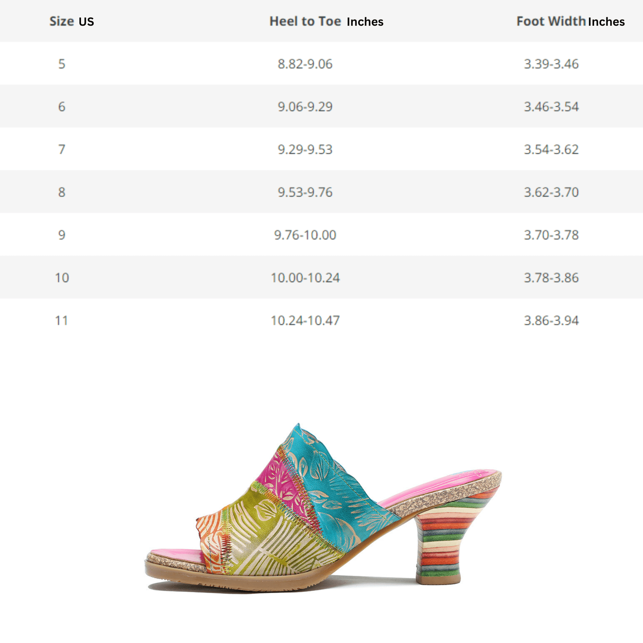Select size 6 in the size column
This screenshot has width=643, height=643.
point(62,106)
